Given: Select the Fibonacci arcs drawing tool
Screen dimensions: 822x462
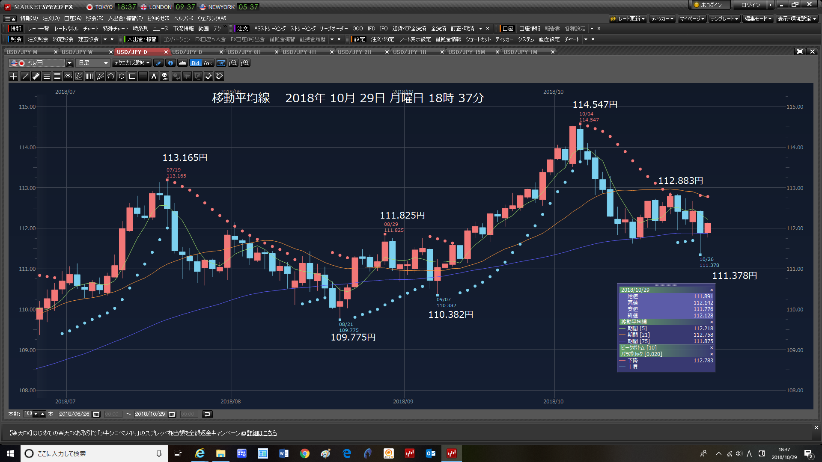Looking at the screenshot, I should pos(68,77).
